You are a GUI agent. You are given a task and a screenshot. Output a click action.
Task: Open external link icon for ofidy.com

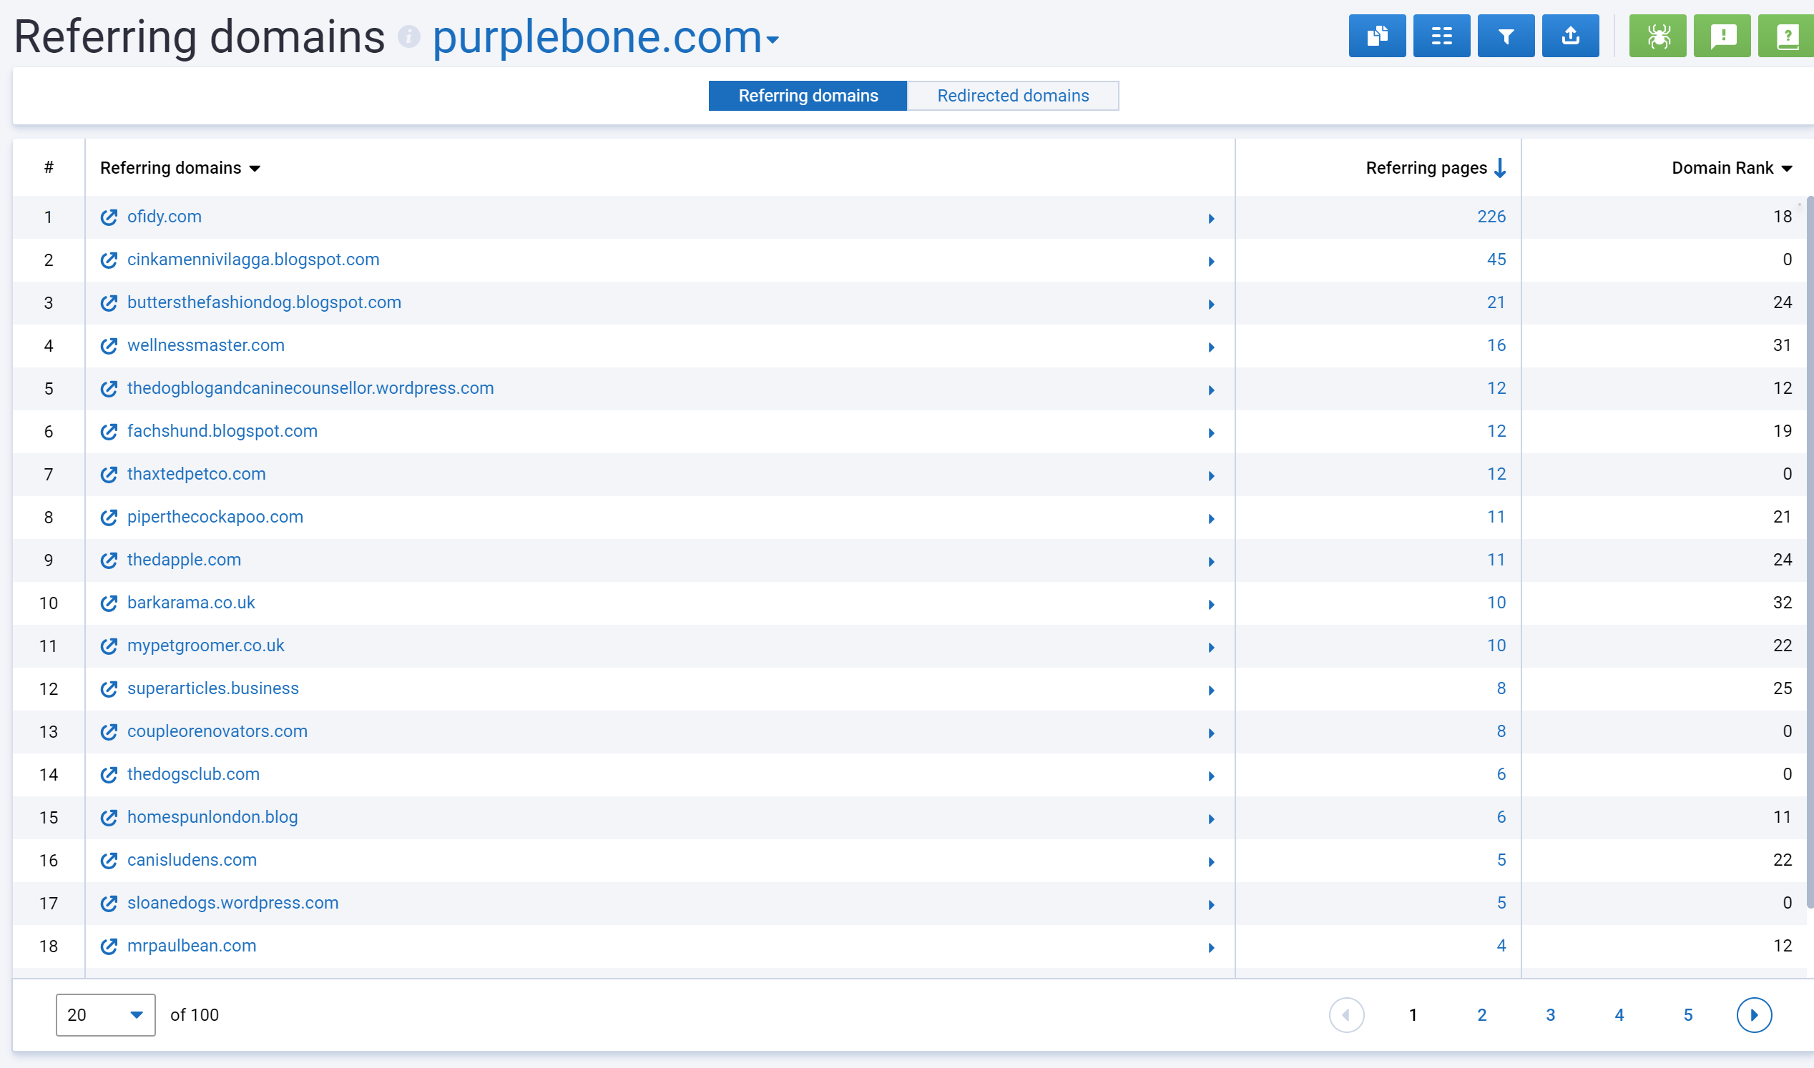pyautogui.click(x=109, y=217)
